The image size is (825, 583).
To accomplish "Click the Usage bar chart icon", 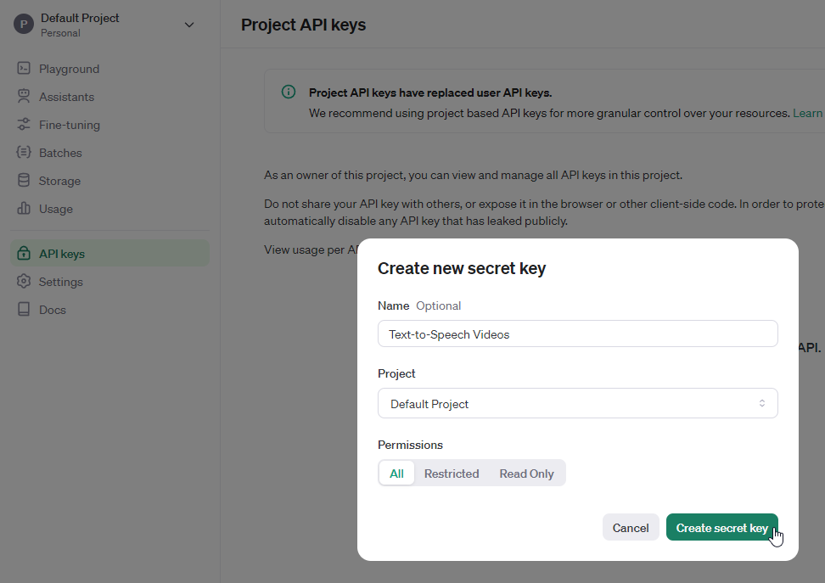I will tap(24, 209).
